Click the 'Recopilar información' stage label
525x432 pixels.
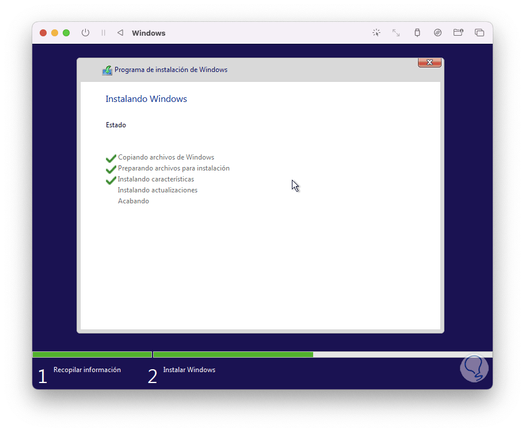point(87,370)
